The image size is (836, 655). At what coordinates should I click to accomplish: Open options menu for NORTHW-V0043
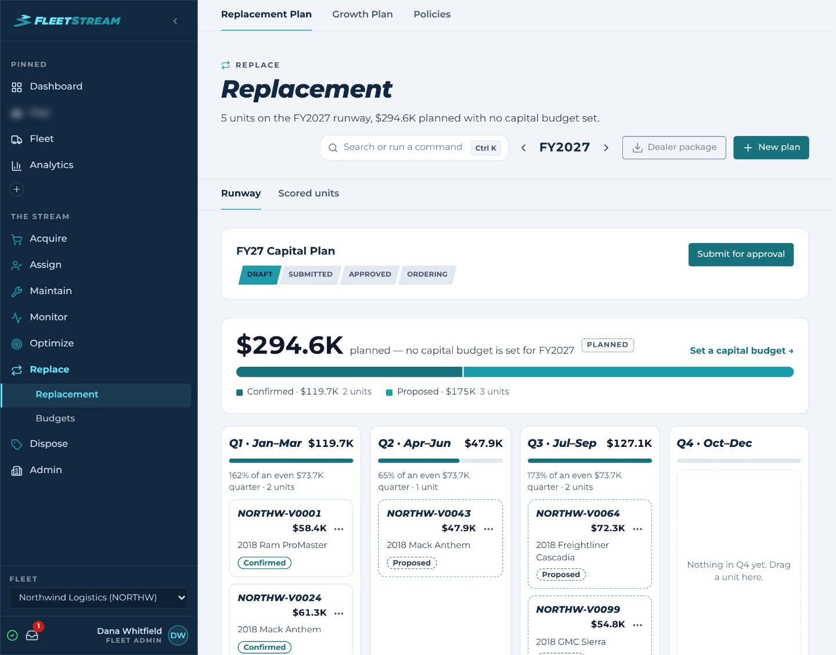point(488,529)
